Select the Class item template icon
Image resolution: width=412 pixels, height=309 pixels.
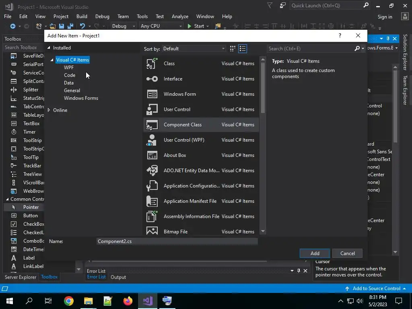[x=152, y=64]
